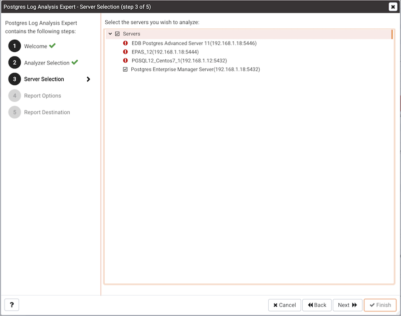Uncheck Postgres Enterprise Manager Server checkbox
The height and width of the screenshot is (316, 401).
(x=125, y=69)
